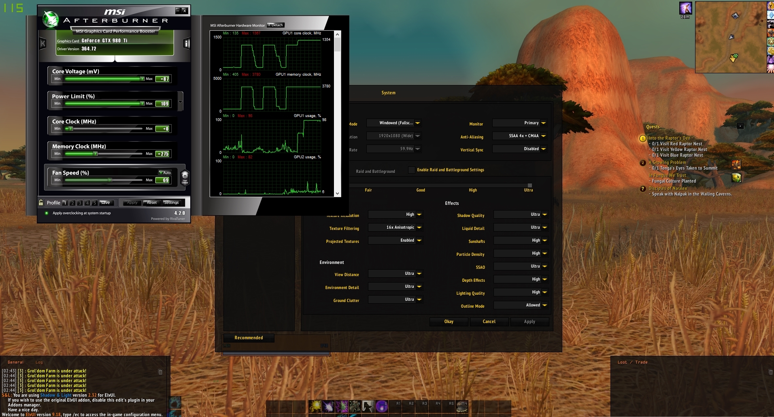Open the Afterburner information panel button

187,43
